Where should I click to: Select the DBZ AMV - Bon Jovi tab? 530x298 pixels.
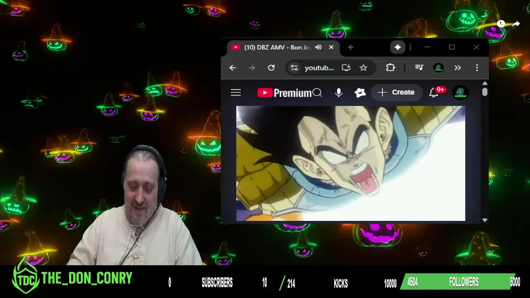click(x=277, y=47)
